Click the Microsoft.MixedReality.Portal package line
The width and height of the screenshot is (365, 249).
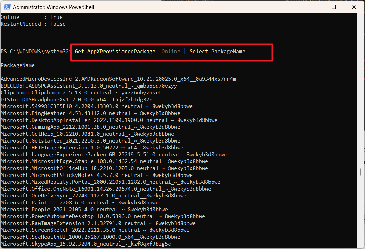click(110, 182)
